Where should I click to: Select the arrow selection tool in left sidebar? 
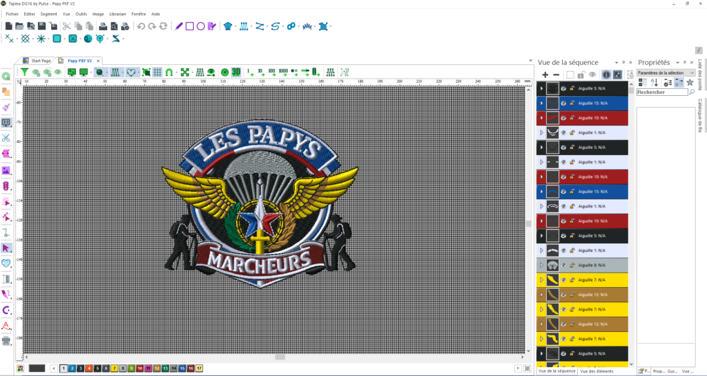(6, 248)
